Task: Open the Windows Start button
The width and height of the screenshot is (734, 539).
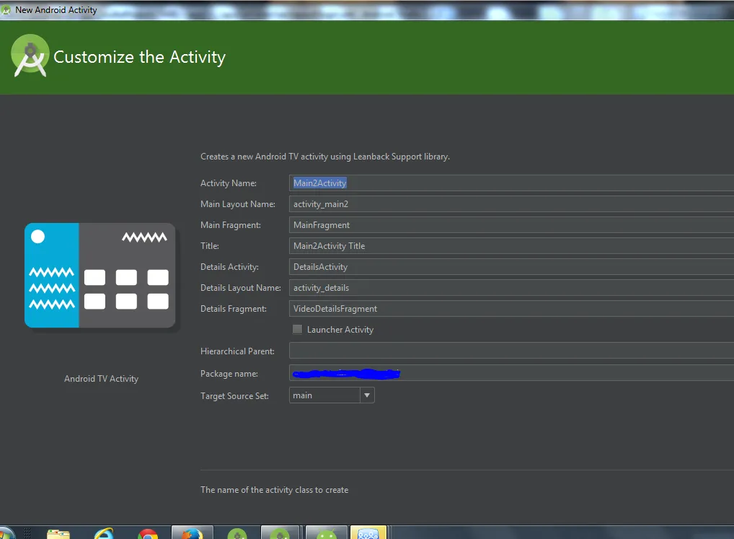Action: [6, 534]
